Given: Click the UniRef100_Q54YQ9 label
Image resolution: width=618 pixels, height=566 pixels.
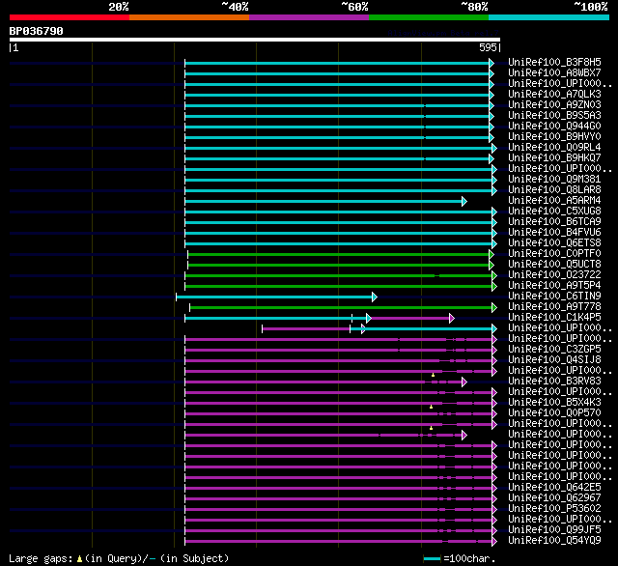Looking at the screenshot, I should click(x=554, y=541).
